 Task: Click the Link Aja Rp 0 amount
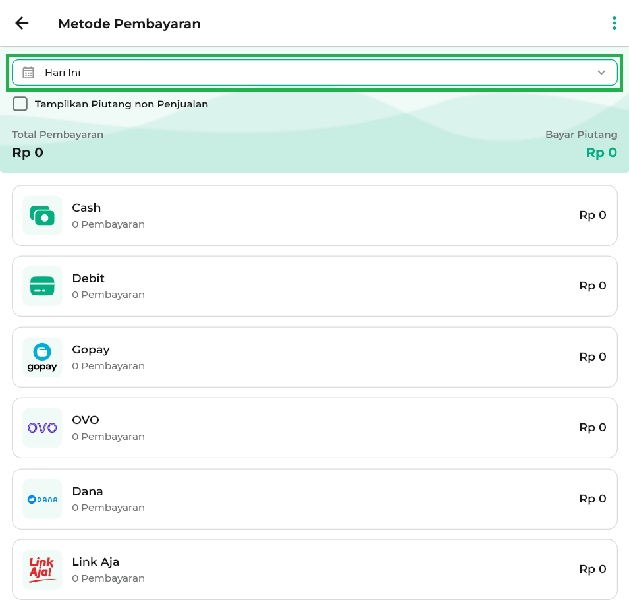(x=592, y=569)
